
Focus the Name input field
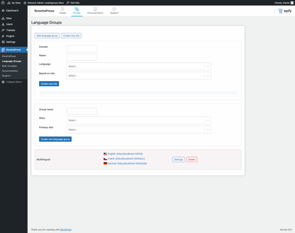click(x=82, y=57)
